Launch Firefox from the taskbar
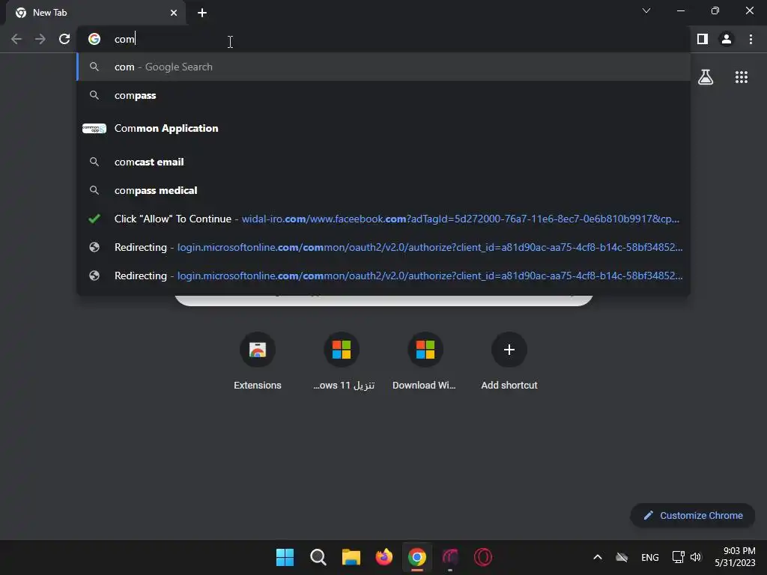This screenshot has height=575, width=767. click(x=384, y=557)
